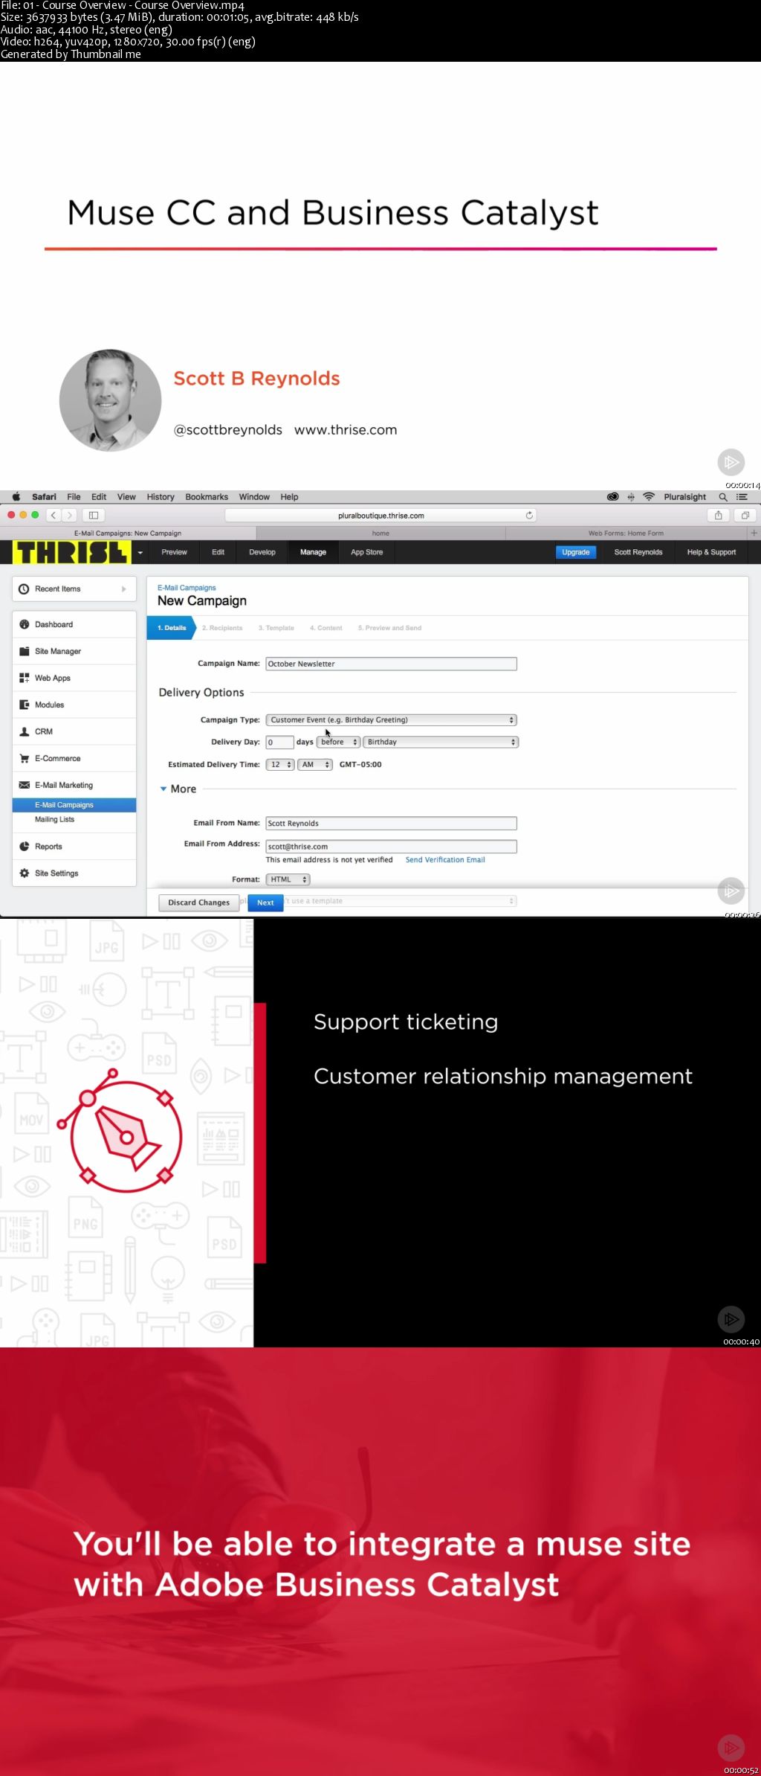This screenshot has width=761, height=1776.
Task: Click the profile photo of Scott Reynolds
Action: (110, 400)
